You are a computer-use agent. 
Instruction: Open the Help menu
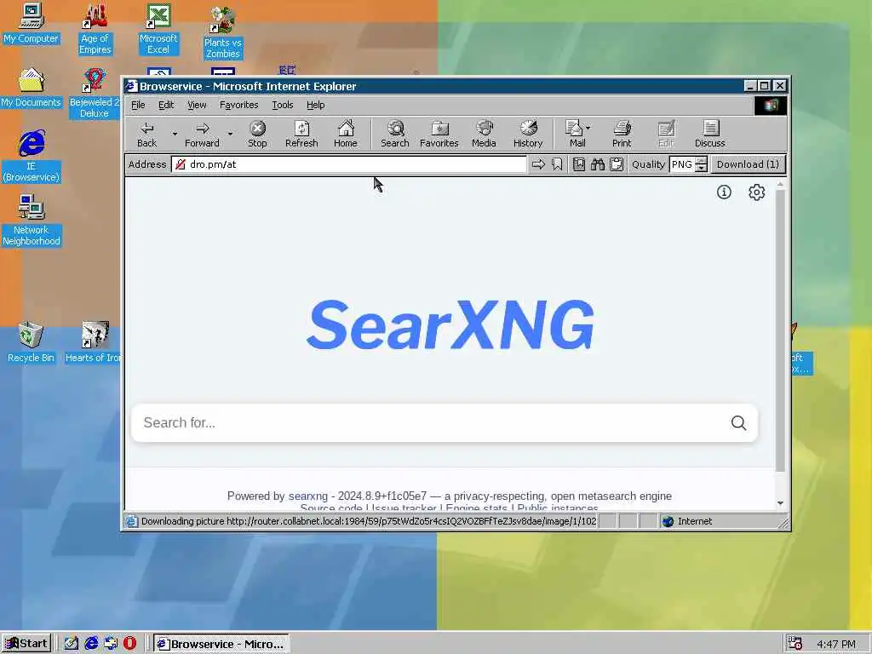315,105
